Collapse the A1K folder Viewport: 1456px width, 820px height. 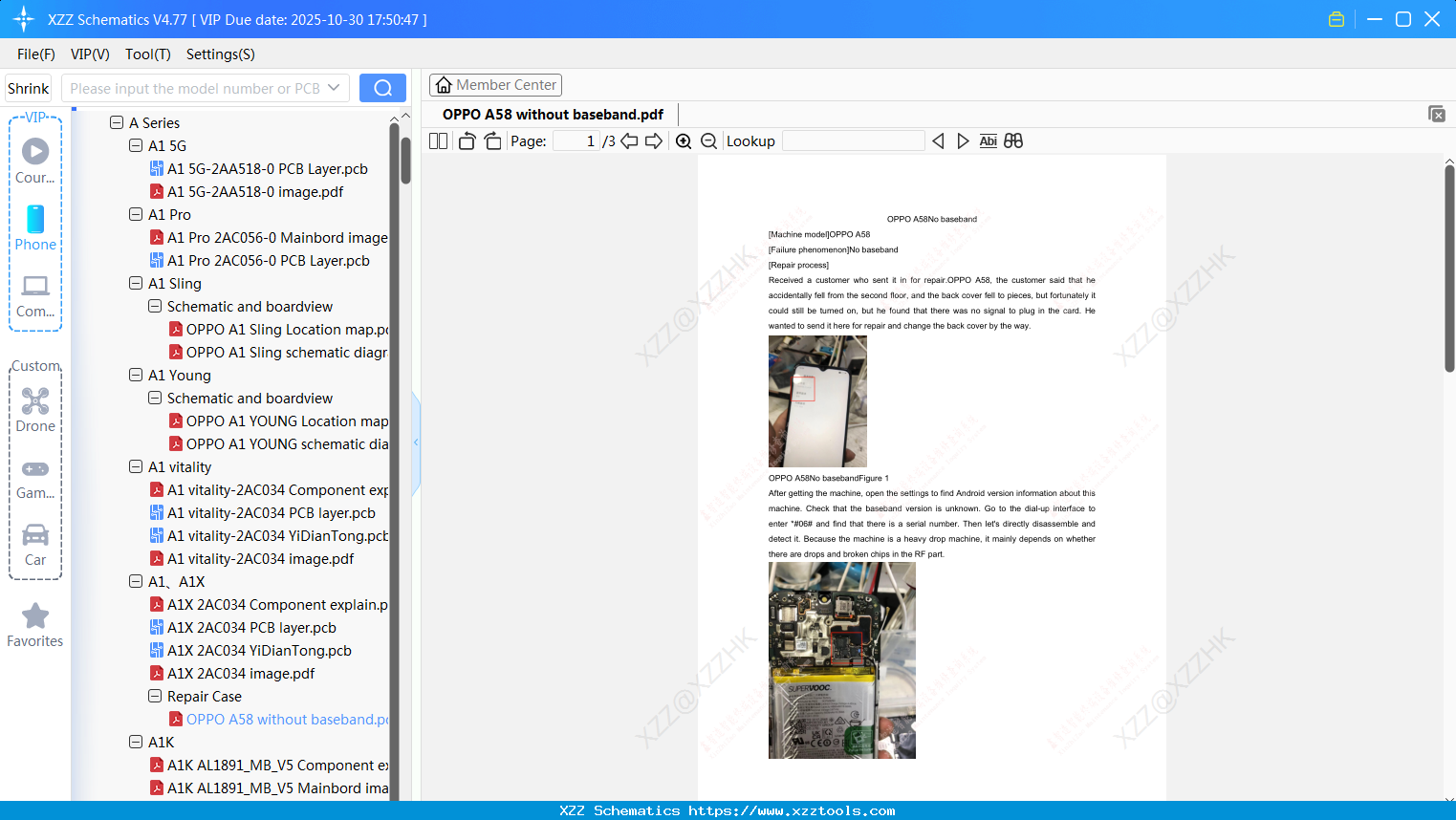coord(136,743)
